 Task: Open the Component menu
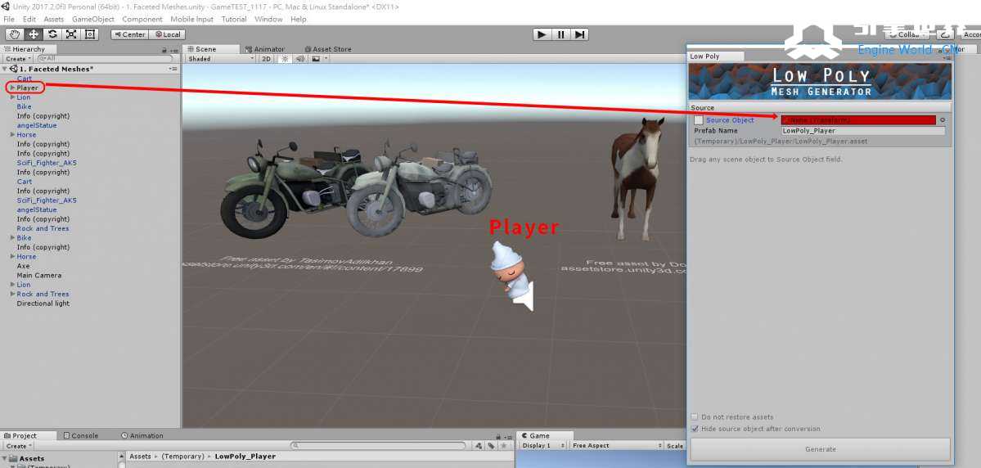[x=142, y=20]
